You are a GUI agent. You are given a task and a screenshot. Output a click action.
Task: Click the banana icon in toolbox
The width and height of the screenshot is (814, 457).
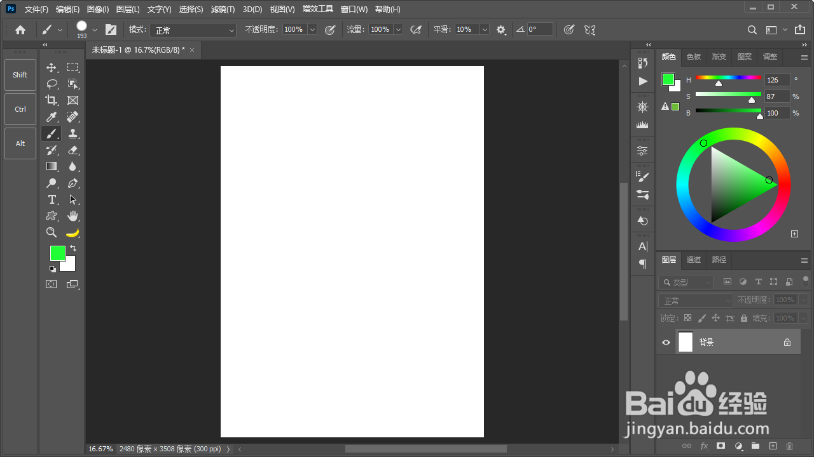coord(72,232)
